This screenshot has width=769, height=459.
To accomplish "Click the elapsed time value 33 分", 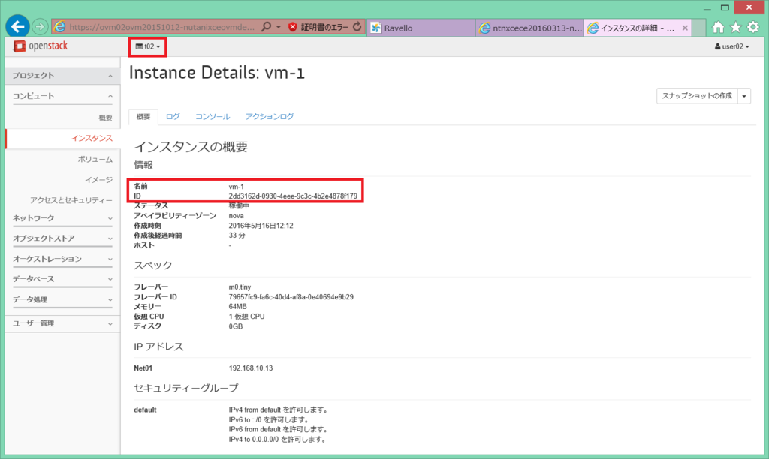I will pos(237,235).
